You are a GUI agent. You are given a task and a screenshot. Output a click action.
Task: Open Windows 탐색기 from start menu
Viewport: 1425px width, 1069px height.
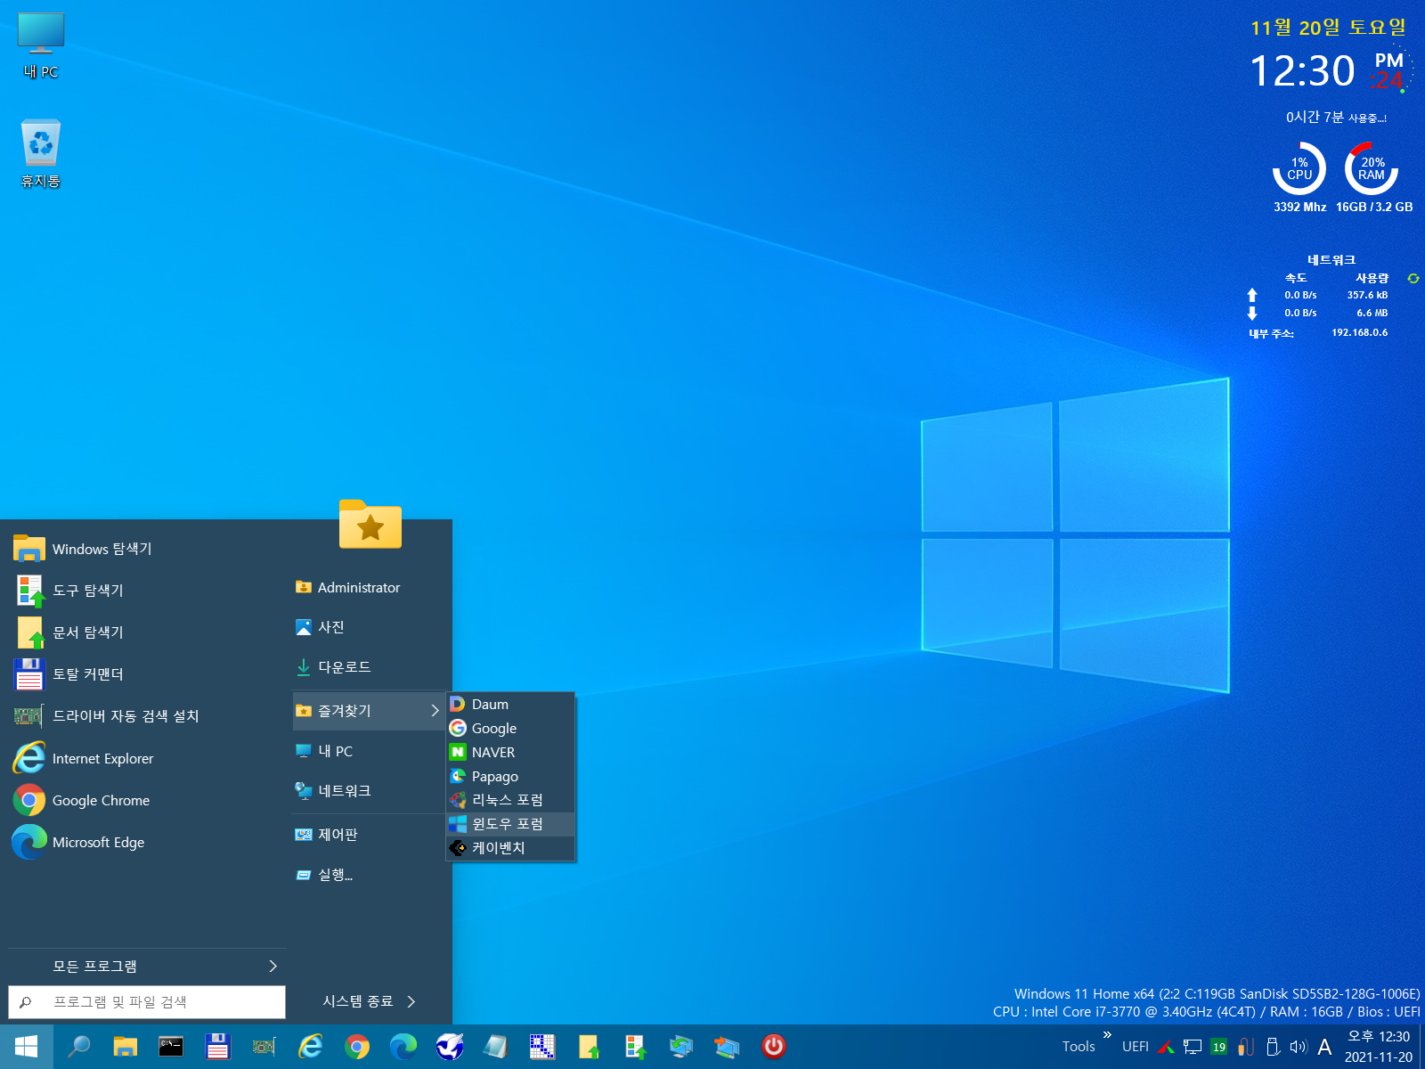click(x=147, y=549)
